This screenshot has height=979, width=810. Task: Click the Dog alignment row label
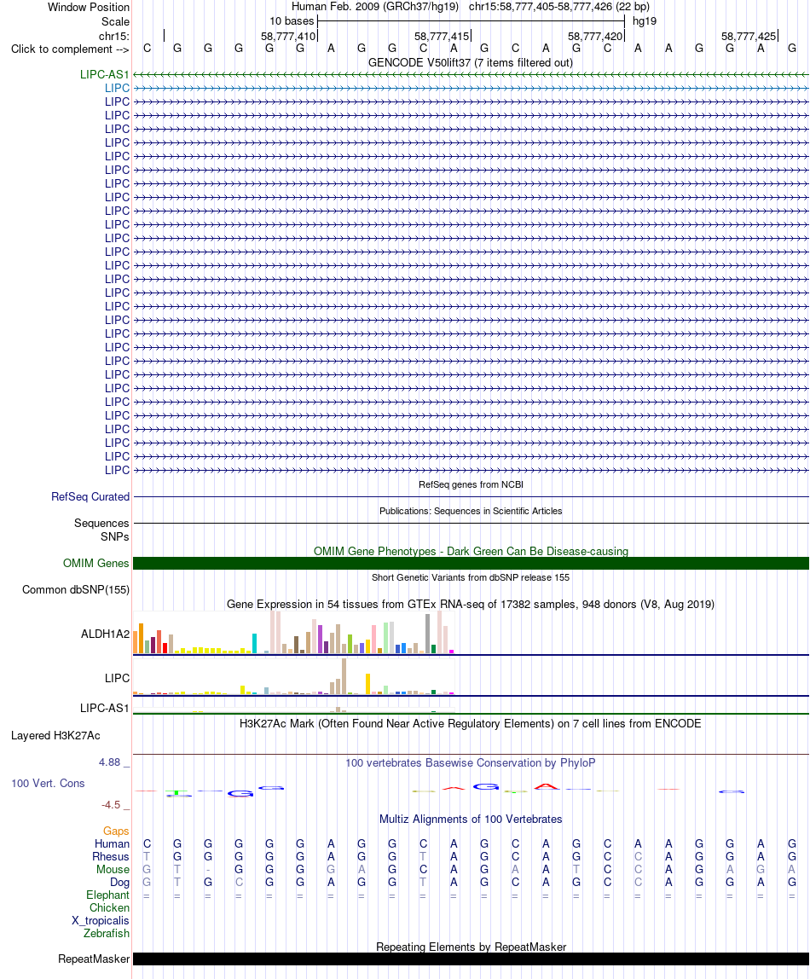(120, 883)
